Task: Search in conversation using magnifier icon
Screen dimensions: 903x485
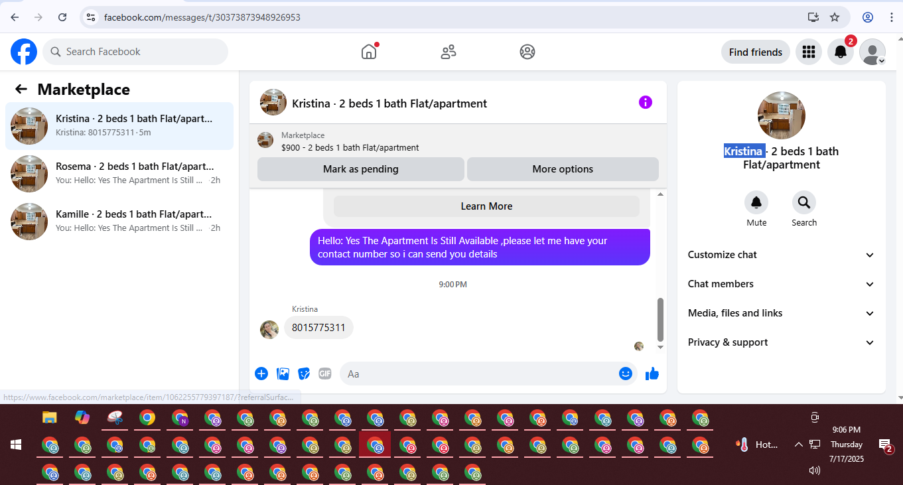Action: click(x=804, y=202)
